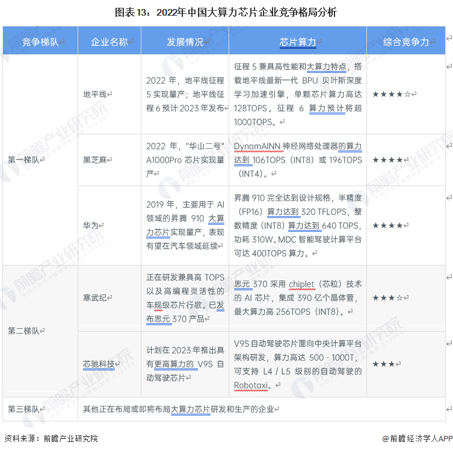Image resolution: width=453 pixels, height=451 pixels.
Task: Click 寒武纪 development cell about 思元370
Action: [185, 298]
